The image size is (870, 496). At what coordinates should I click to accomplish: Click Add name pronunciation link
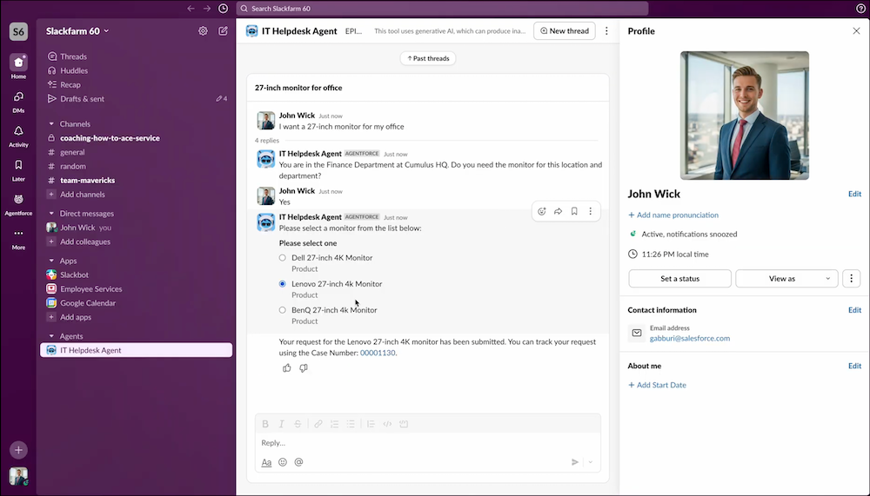673,215
